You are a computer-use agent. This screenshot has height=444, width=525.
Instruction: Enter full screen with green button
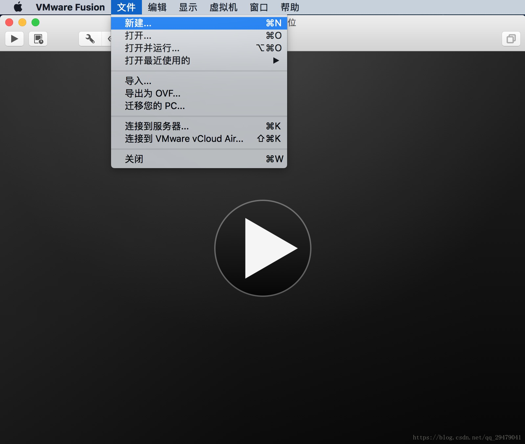coord(35,22)
